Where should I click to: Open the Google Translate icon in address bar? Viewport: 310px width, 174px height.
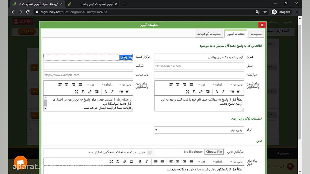pyautogui.click(x=258, y=12)
